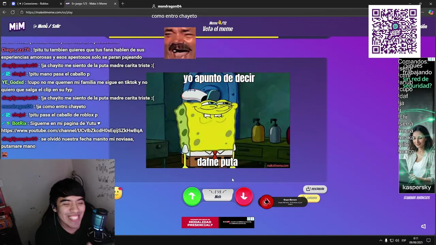The image size is (436, 245).
Task: Click the Yape QR code
Action: coord(394,31)
